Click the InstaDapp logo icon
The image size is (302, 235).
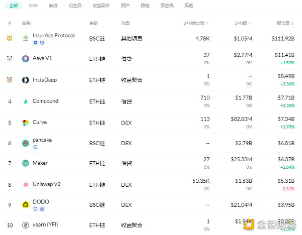click(x=26, y=80)
